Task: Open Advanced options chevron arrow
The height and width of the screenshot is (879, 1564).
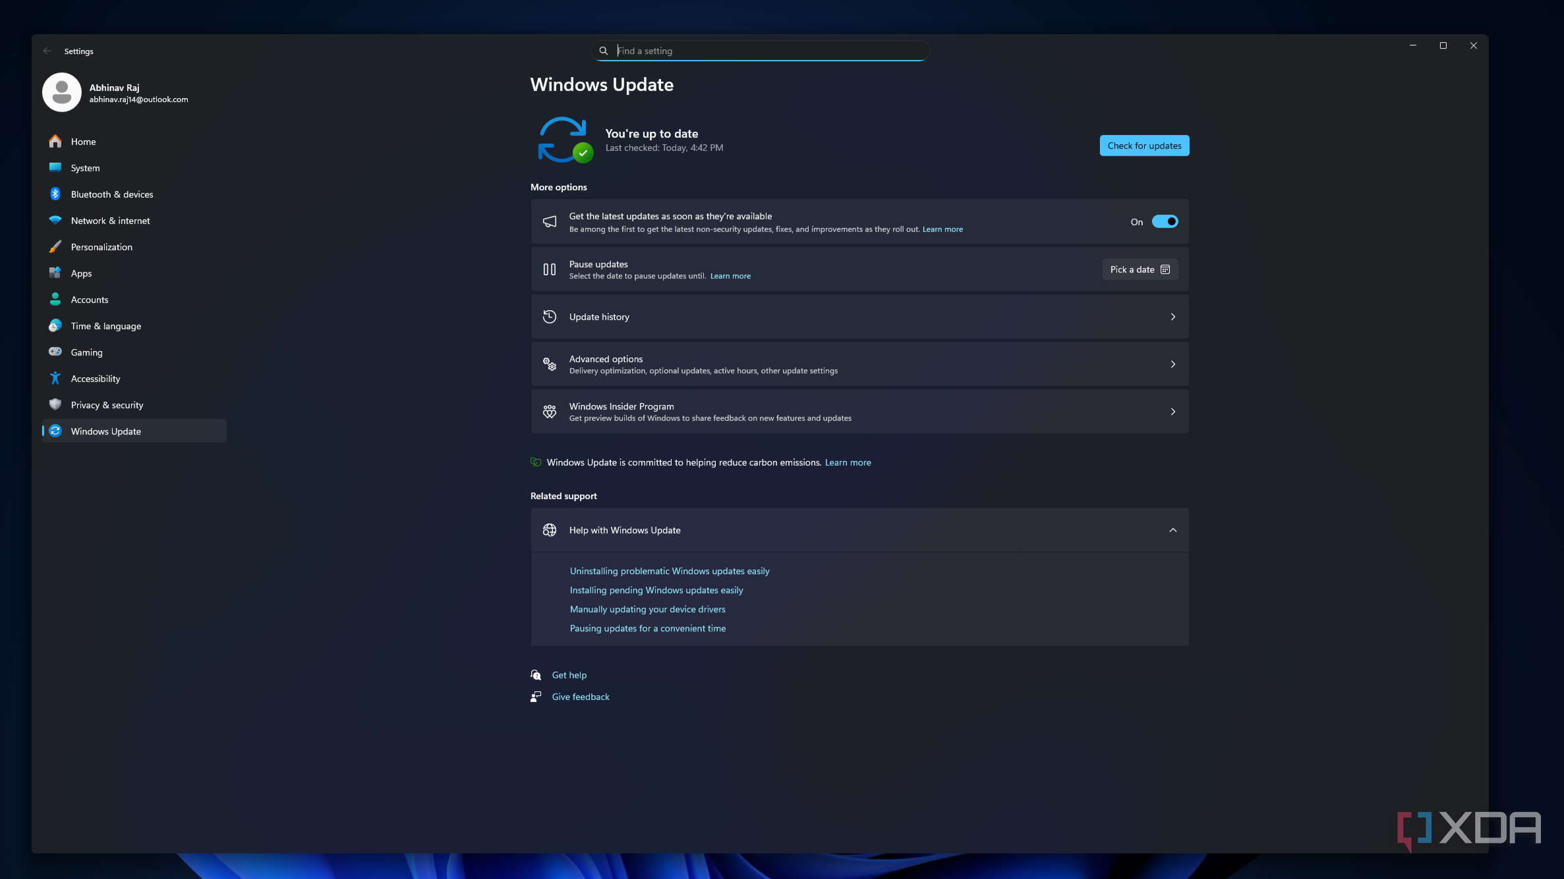Action: click(1173, 364)
